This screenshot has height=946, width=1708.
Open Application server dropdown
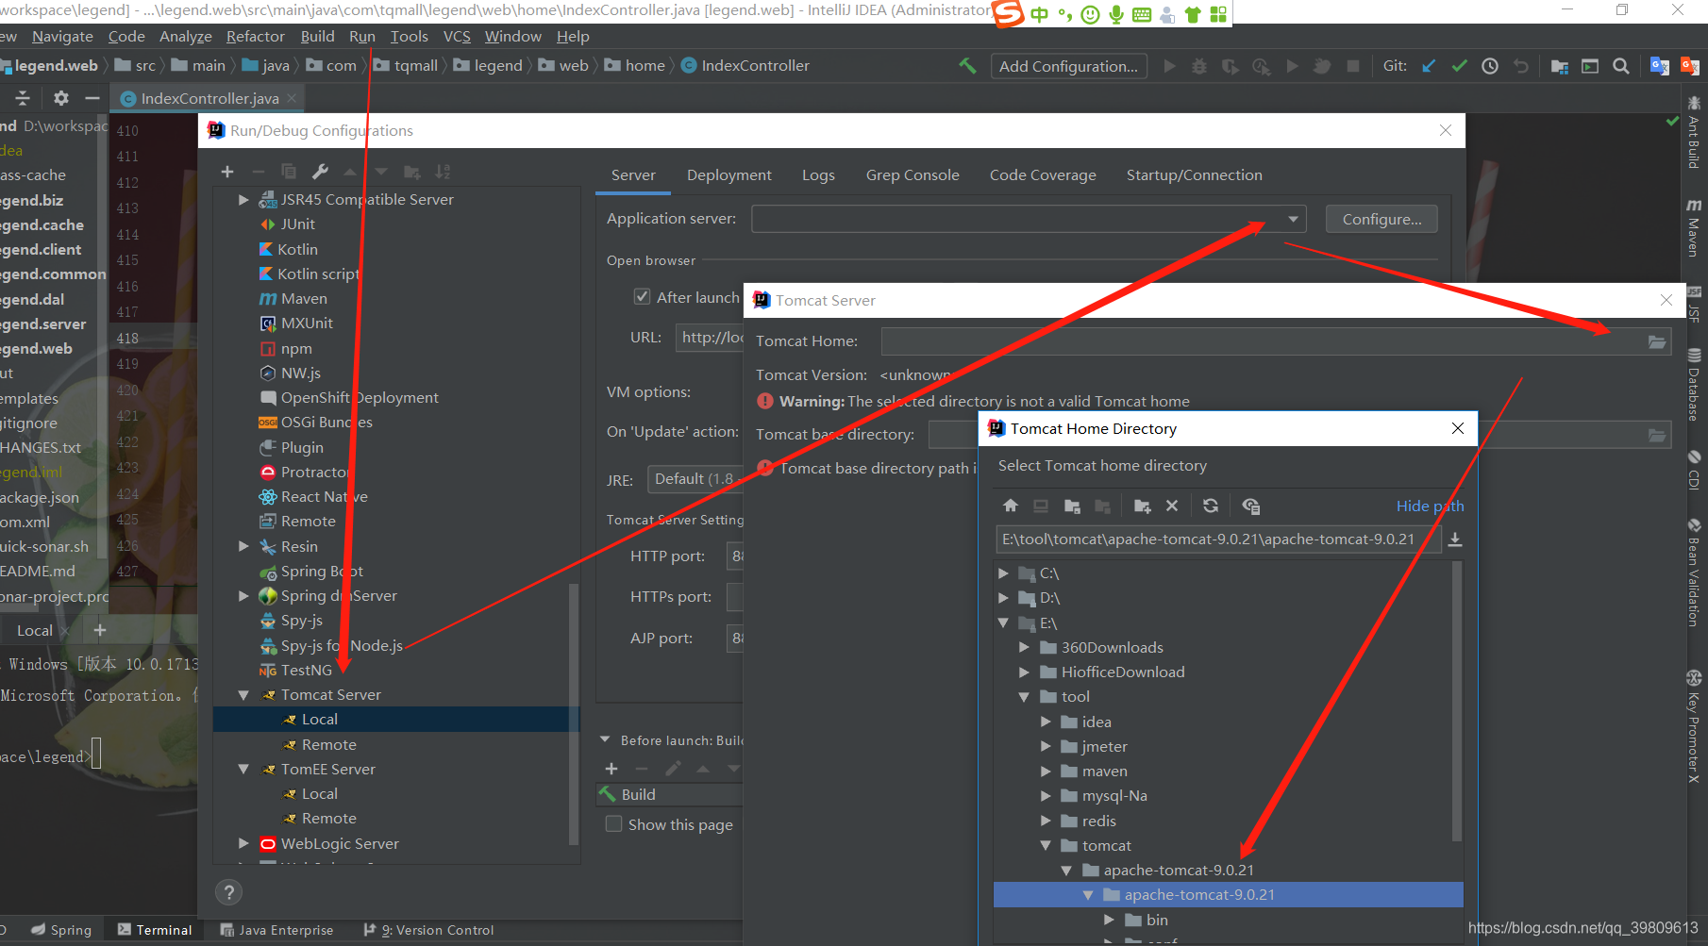pos(1293,220)
